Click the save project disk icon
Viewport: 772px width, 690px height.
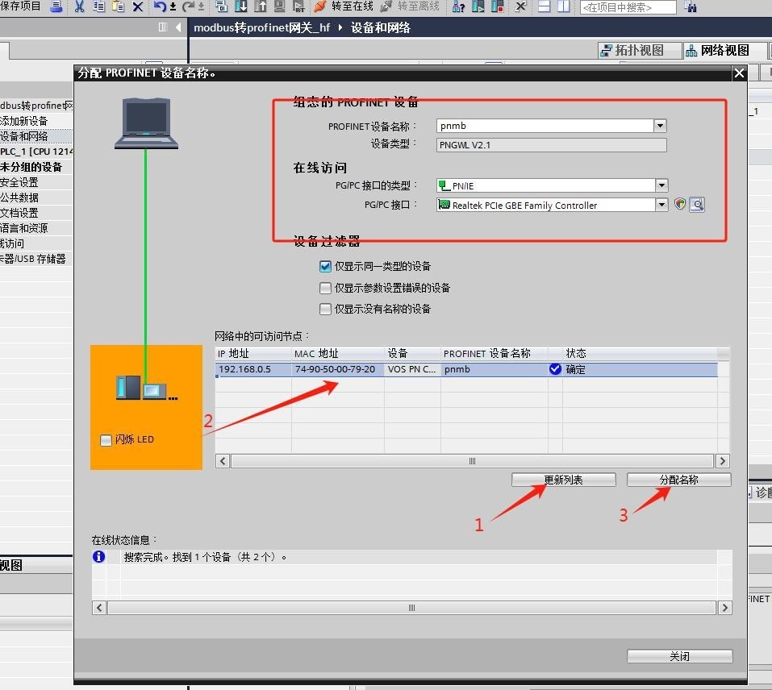56,6
